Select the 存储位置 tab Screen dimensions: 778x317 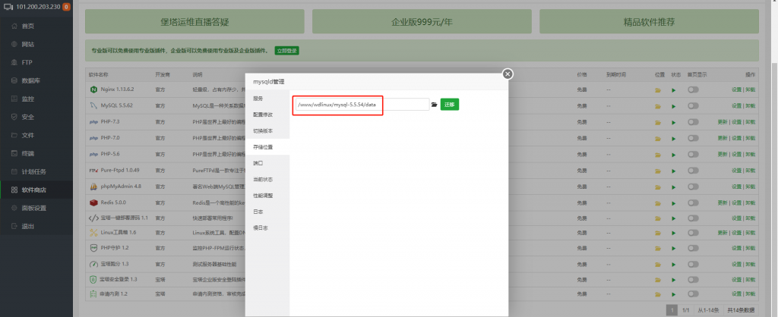[267, 147]
